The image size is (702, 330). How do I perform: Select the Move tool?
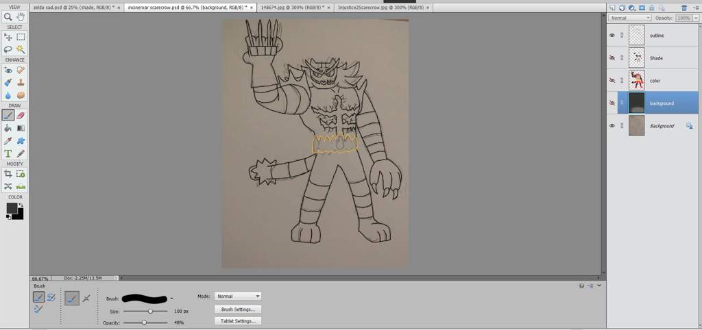pyautogui.click(x=8, y=37)
